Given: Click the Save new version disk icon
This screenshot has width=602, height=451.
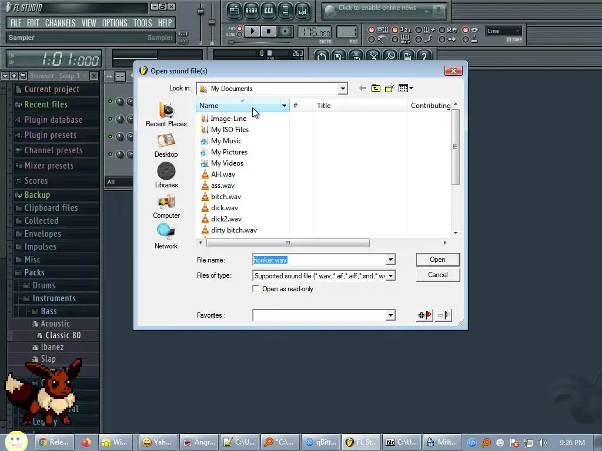Looking at the screenshot, I should [x=339, y=56].
